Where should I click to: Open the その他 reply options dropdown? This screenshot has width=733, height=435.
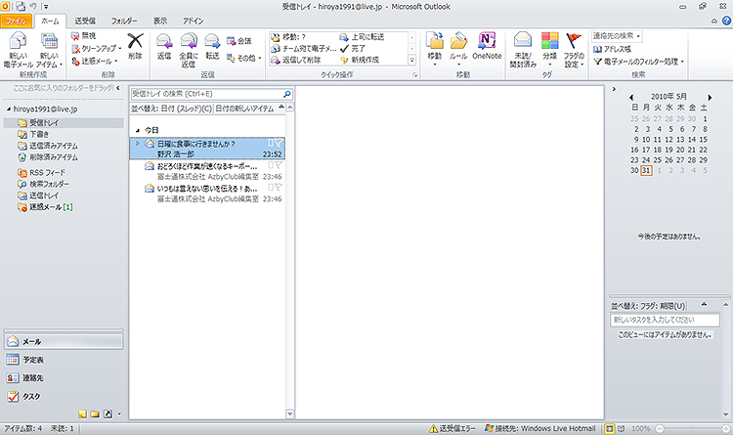pos(243,58)
